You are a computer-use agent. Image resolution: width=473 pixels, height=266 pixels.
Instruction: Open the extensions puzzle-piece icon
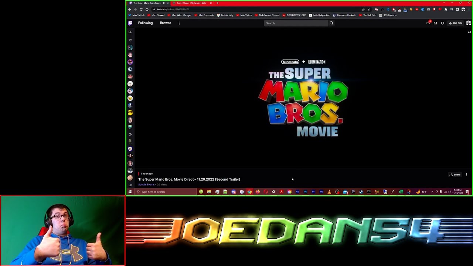446,9
